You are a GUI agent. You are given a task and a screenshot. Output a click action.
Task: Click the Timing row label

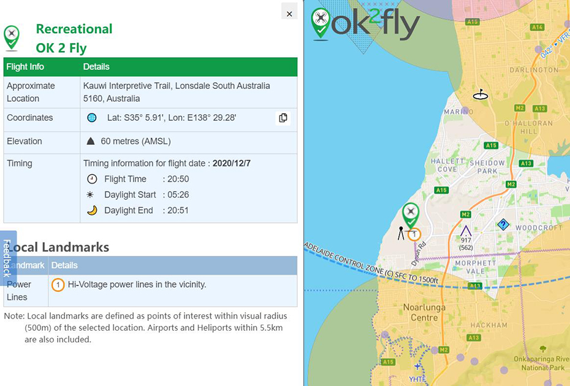(20, 163)
